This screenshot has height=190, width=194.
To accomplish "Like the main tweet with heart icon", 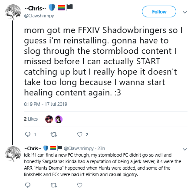I will [79, 134].
